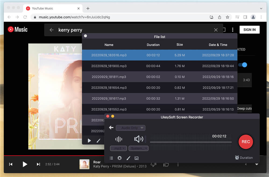Dislike the song Roar
The image size is (269, 177).
coord(153,164)
